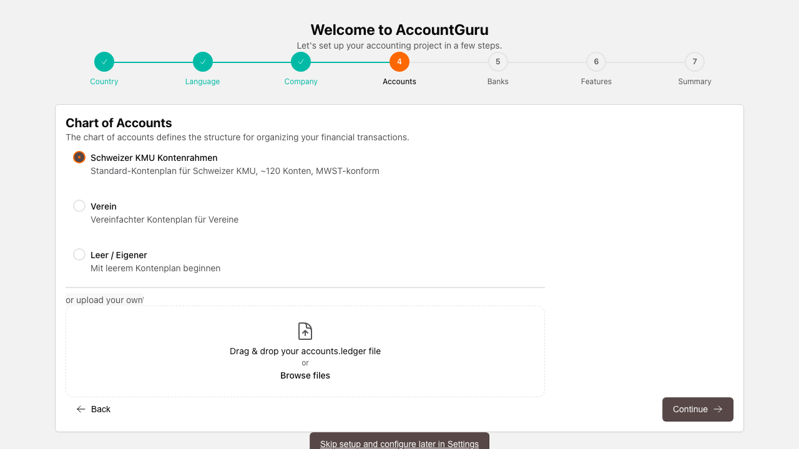Click the Country step checkmark circle
This screenshot has width=799, height=449.
pyautogui.click(x=104, y=62)
